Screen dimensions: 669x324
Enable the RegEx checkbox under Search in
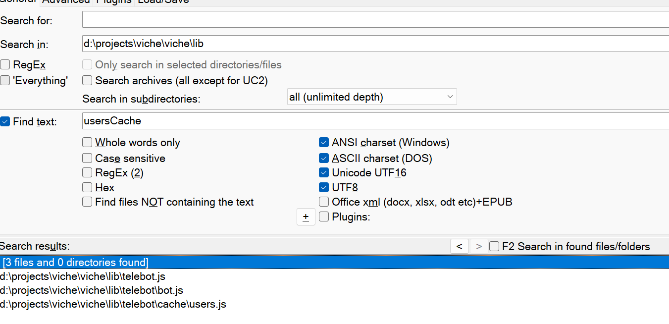tap(5, 65)
